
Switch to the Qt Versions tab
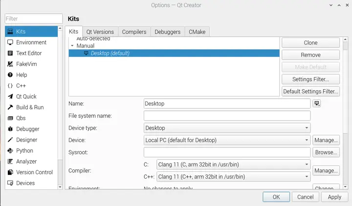pos(100,32)
